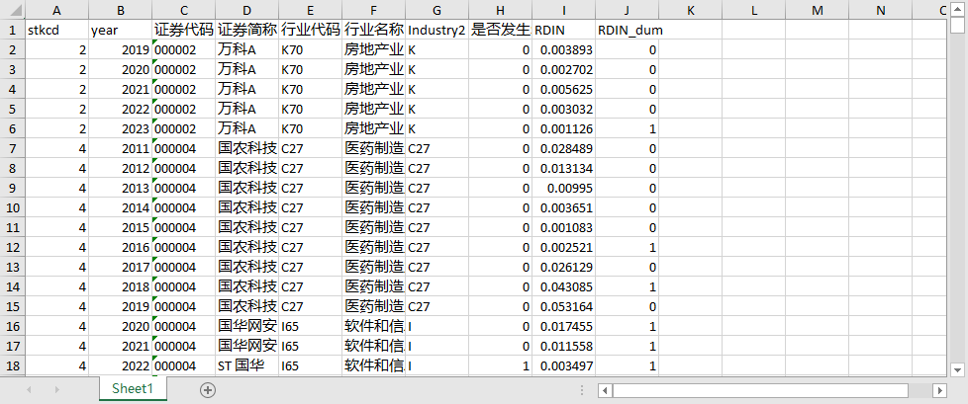This screenshot has width=968, height=404.
Task: Click the RDIN header cell
Action: (x=564, y=30)
